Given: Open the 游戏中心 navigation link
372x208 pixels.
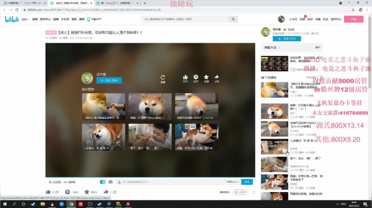Looking at the screenshot, I should [x=45, y=19].
